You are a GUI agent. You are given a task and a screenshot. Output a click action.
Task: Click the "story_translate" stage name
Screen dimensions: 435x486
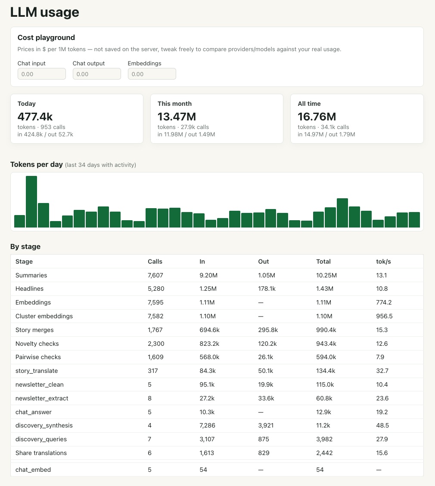click(37, 371)
